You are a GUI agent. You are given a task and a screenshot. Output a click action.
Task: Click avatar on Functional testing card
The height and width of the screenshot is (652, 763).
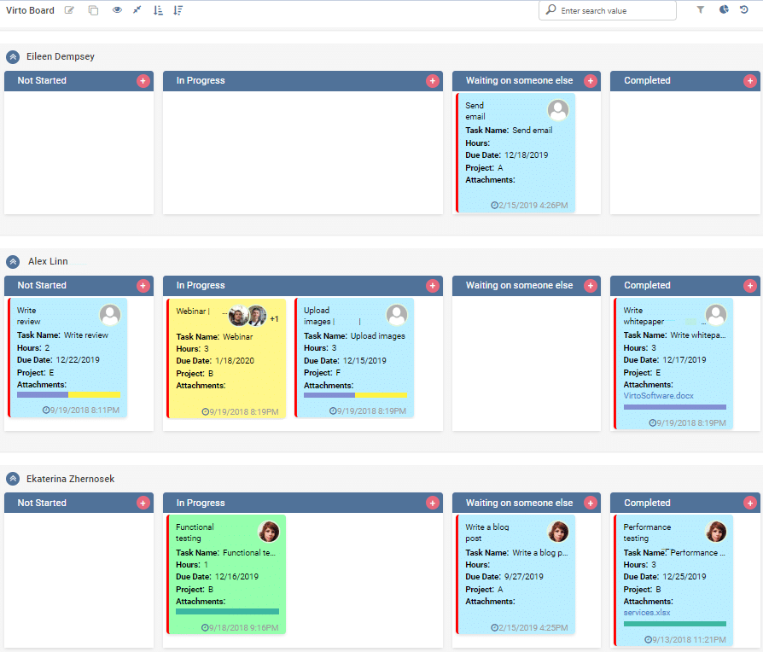(269, 532)
